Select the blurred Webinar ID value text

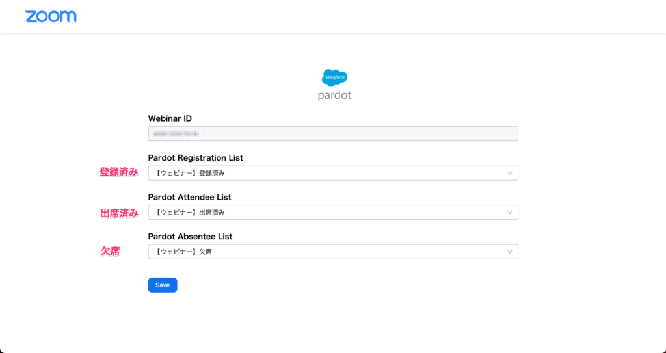(176, 134)
